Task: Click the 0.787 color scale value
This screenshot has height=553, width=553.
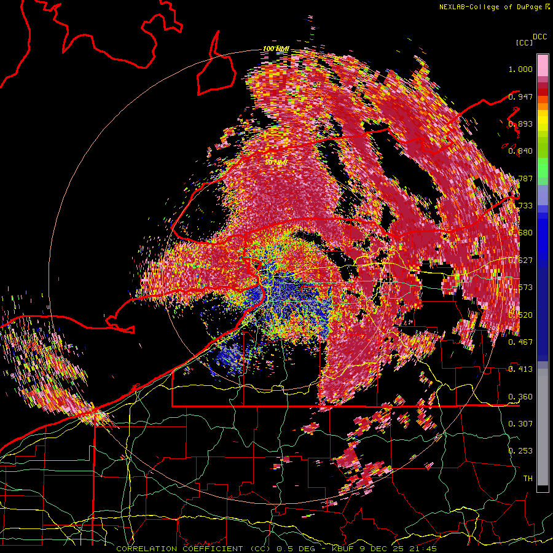Action: tap(520, 178)
